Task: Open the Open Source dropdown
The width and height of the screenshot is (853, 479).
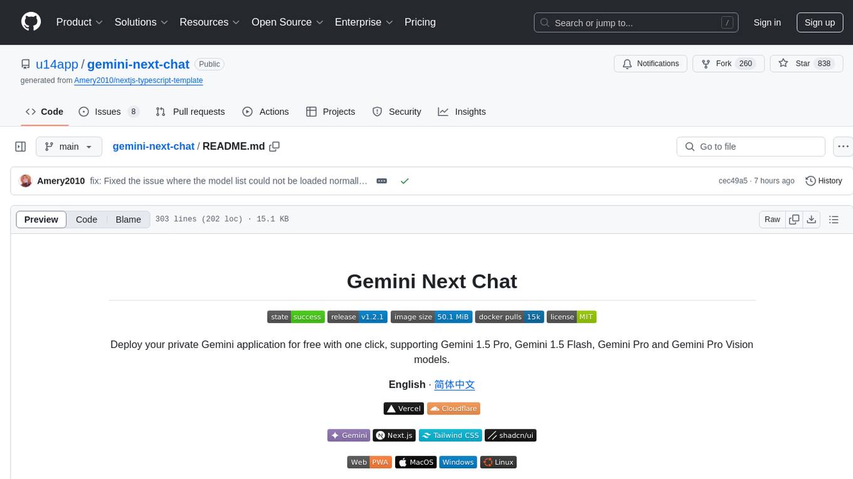Action: point(287,22)
